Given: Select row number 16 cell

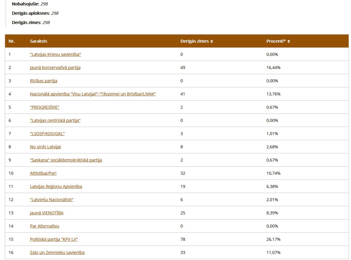Looking at the screenshot, I should (x=11, y=252).
